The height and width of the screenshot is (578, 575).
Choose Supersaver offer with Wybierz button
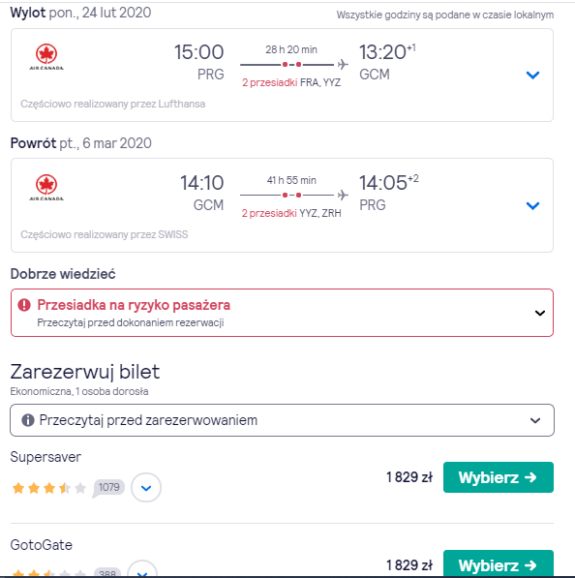click(x=499, y=477)
